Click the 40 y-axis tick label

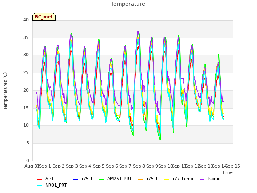pos(26,20)
